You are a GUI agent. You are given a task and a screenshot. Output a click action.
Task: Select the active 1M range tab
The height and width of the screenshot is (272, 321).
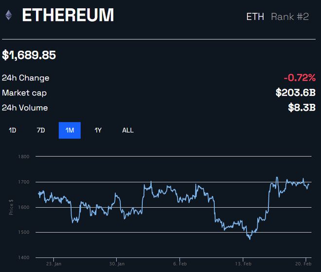click(x=70, y=130)
